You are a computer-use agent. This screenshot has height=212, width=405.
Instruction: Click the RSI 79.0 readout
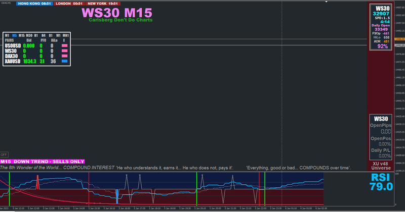click(381, 182)
